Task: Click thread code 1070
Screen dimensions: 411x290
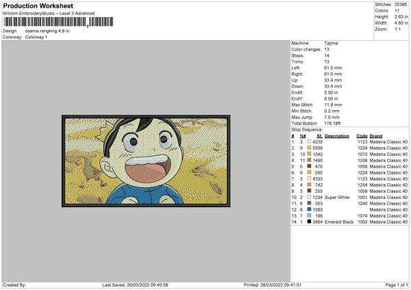Action: 362,154
